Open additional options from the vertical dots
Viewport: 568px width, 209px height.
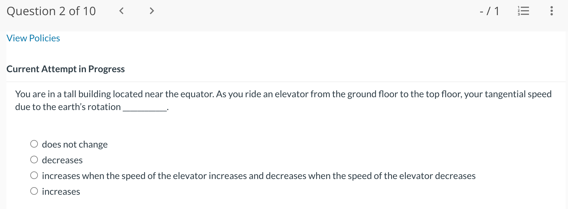click(551, 11)
